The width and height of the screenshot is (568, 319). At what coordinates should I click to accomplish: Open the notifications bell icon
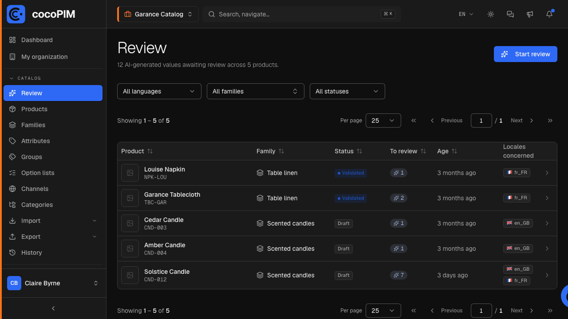(x=549, y=14)
